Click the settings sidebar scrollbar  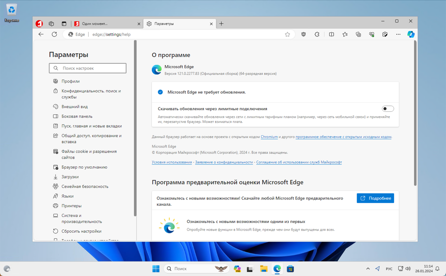pyautogui.click(x=135, y=128)
